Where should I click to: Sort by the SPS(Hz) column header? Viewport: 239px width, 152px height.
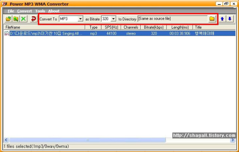(111, 27)
